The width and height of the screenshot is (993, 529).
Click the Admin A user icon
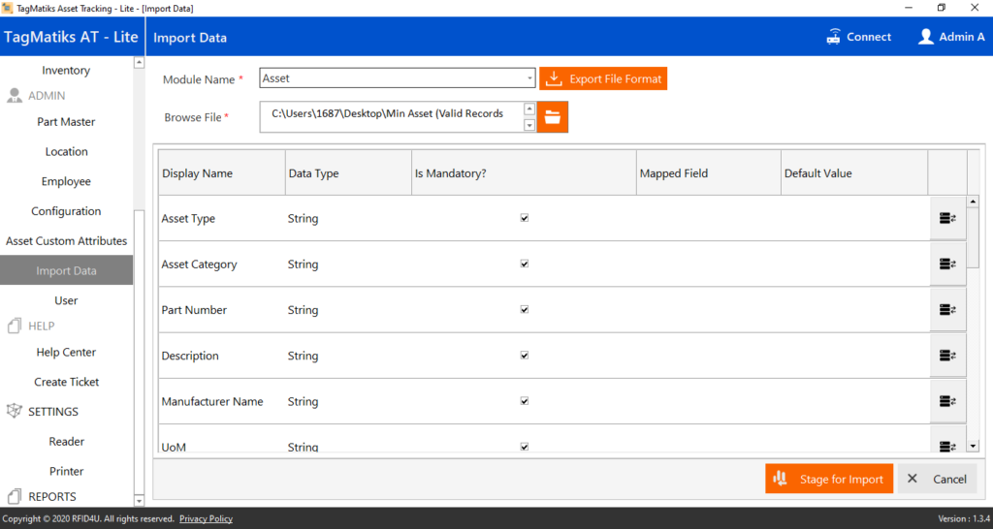click(926, 37)
